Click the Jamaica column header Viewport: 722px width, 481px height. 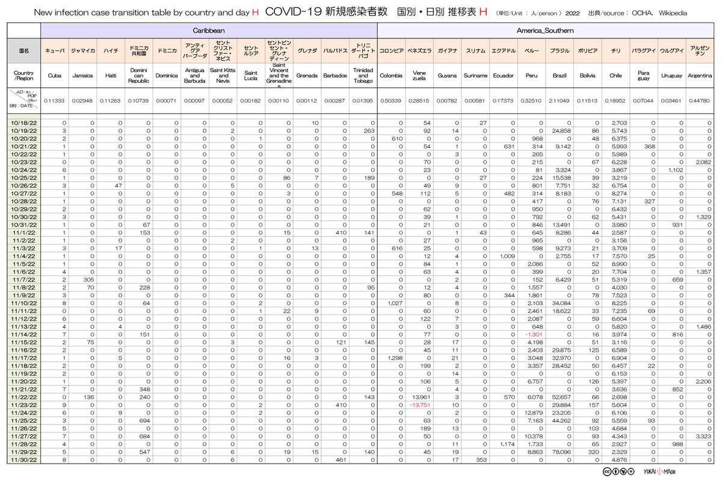[x=82, y=76]
